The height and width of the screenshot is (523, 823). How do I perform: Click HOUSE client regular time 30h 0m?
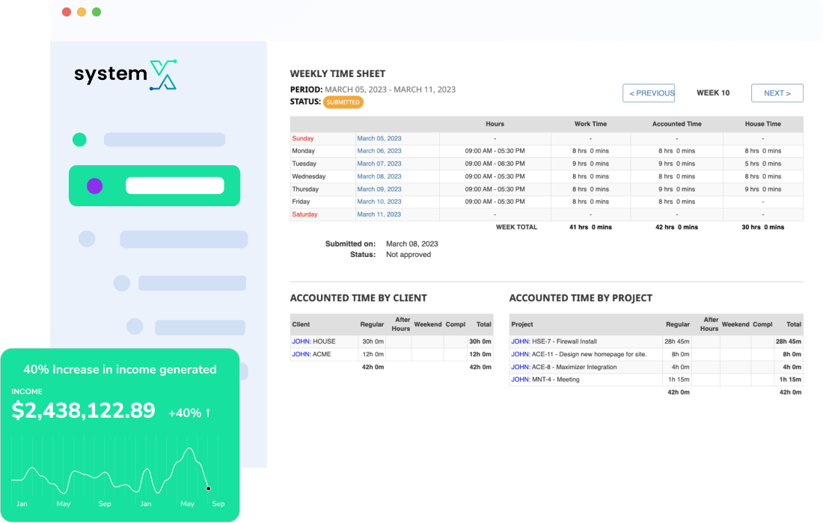tap(373, 341)
